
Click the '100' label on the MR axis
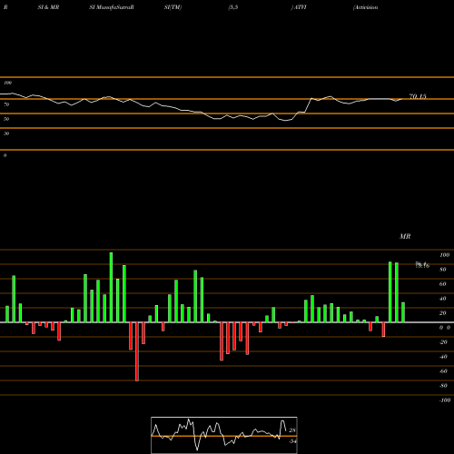click(444, 255)
